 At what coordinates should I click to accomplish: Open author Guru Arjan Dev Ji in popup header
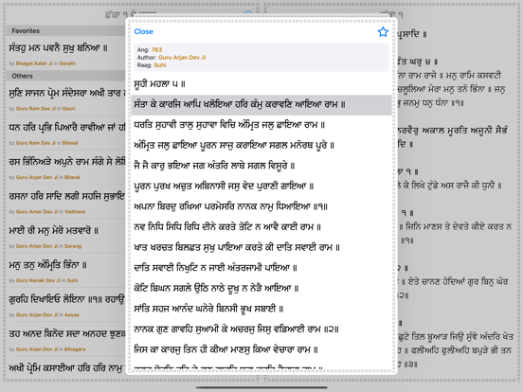pos(182,58)
